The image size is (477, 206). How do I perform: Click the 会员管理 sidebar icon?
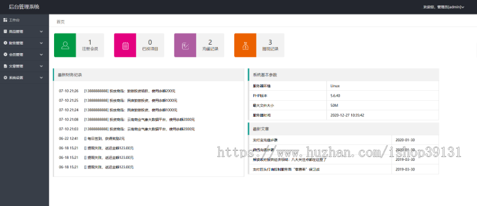point(5,55)
